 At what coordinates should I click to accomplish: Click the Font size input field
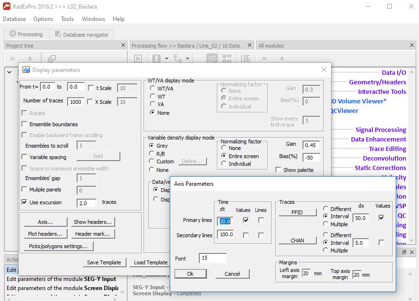click(213, 258)
